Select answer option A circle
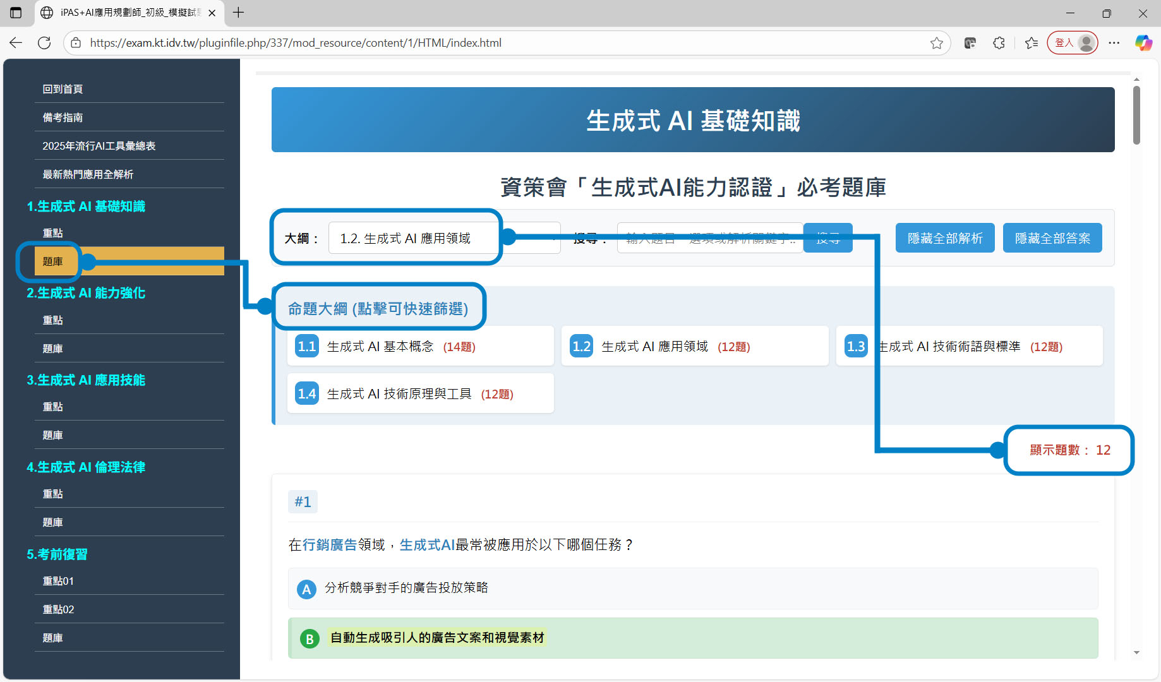Screen dimensions: 1161x682 coord(306,589)
